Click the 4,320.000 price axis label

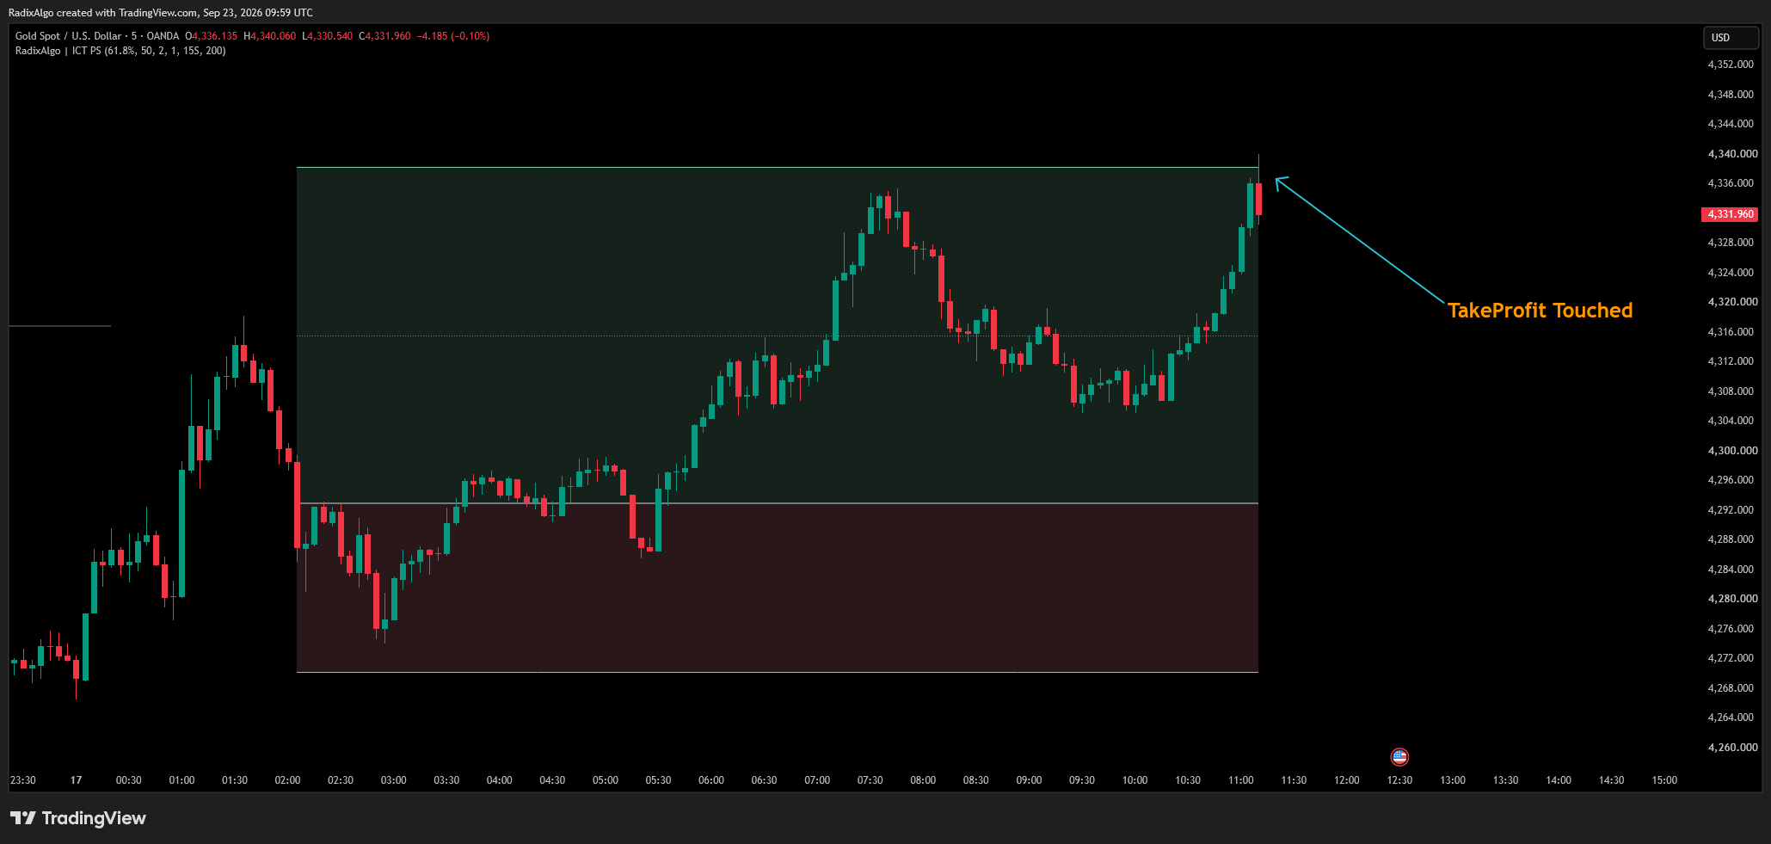1732,302
